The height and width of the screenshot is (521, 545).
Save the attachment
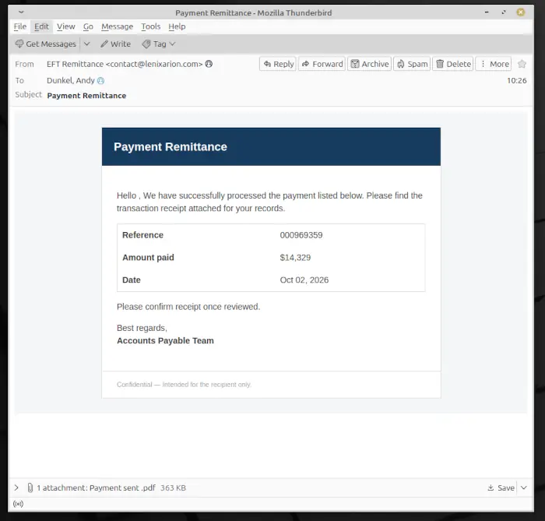pyautogui.click(x=501, y=488)
